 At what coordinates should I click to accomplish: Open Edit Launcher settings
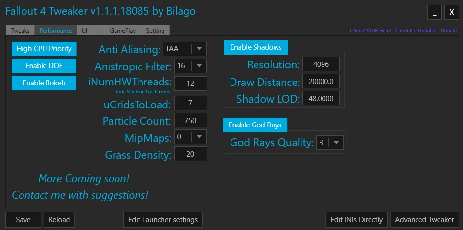[163, 220]
